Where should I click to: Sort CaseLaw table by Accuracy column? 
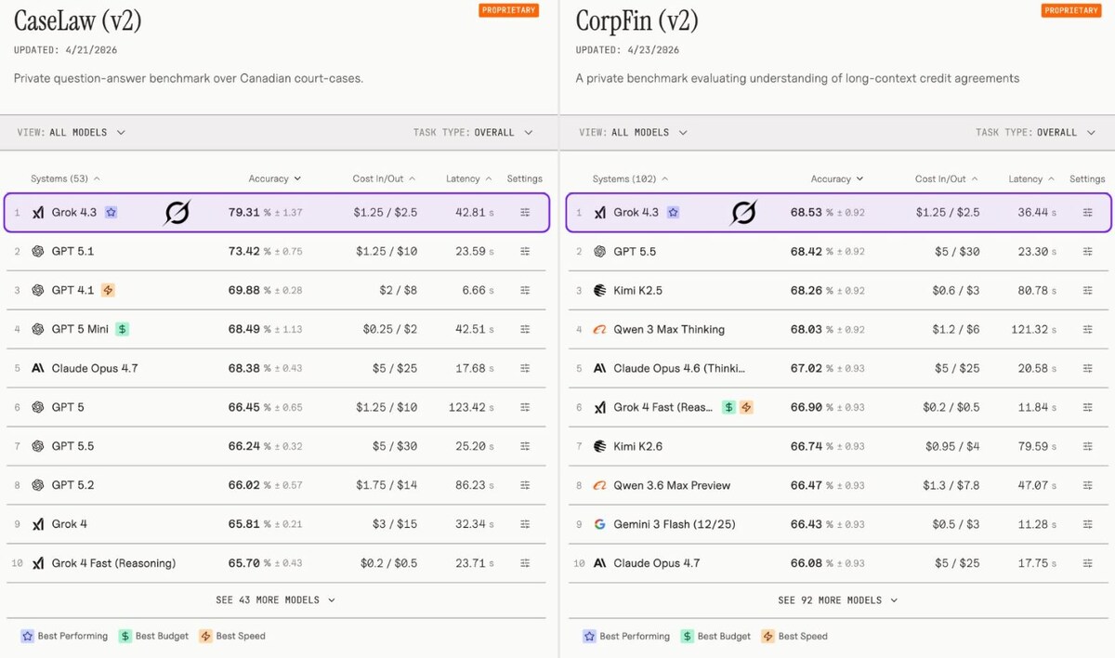coord(275,178)
